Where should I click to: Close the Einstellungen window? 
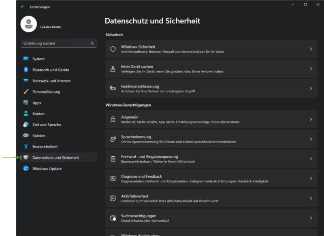[x=318, y=4]
